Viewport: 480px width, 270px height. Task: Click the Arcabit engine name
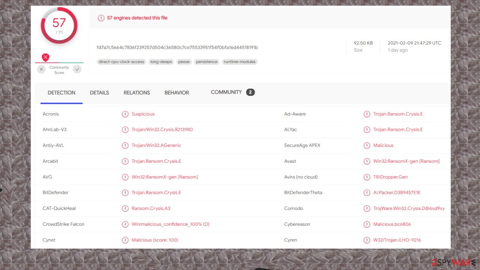[x=50, y=161]
